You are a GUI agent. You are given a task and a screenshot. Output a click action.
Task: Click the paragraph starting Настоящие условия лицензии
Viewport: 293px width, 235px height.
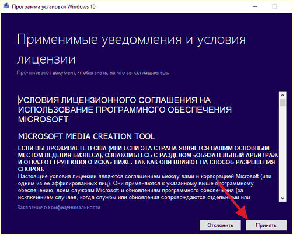click(x=145, y=187)
